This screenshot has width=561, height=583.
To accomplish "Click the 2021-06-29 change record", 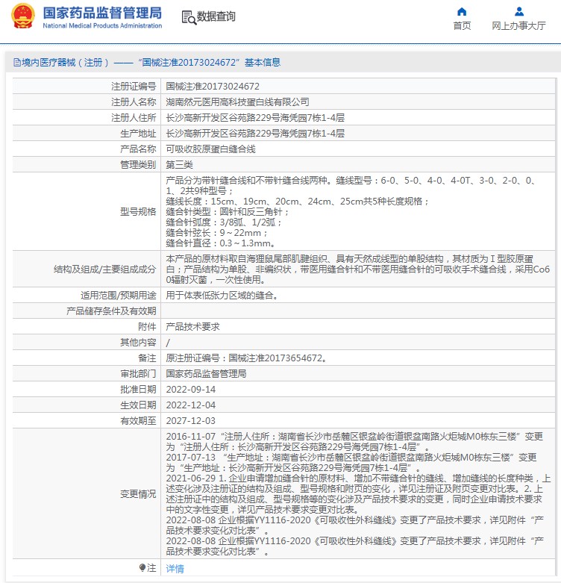I will tap(358, 493).
